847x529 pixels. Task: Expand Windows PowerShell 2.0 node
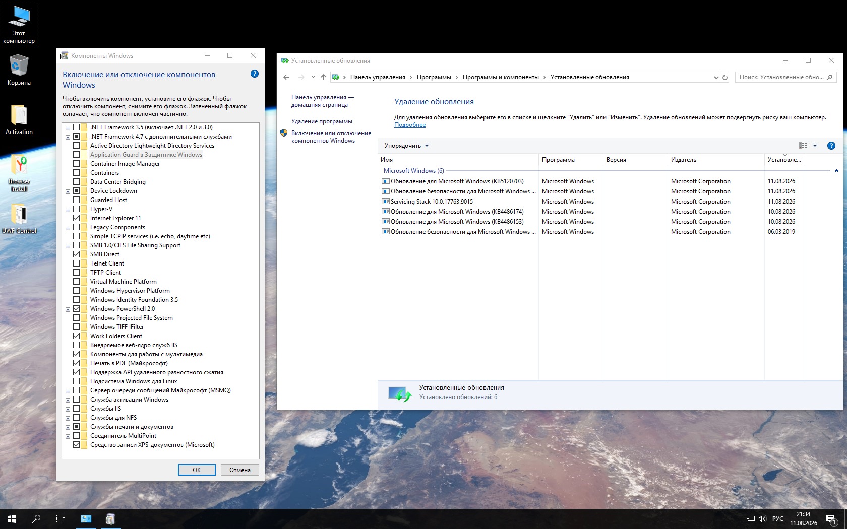tap(68, 309)
